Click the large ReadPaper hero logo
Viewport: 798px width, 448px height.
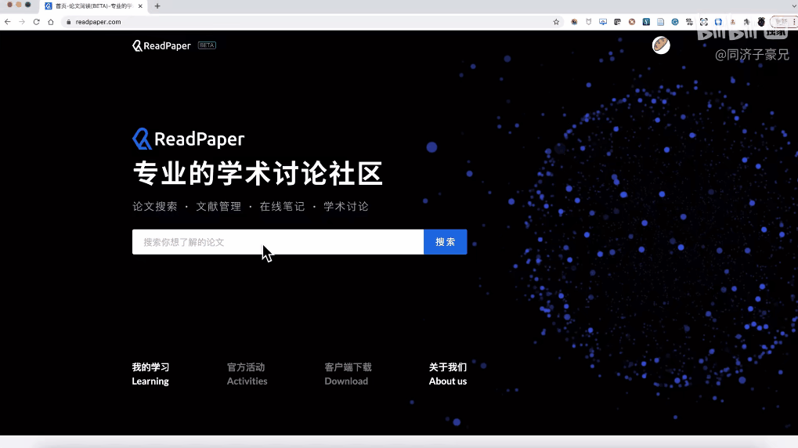[x=188, y=139]
